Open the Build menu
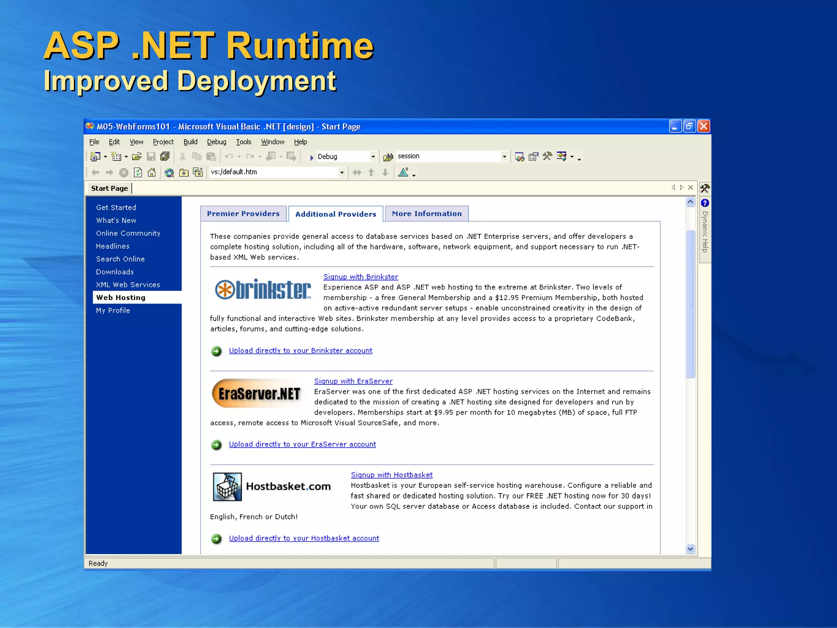Screen dimensions: 837x628 pyautogui.click(x=190, y=142)
